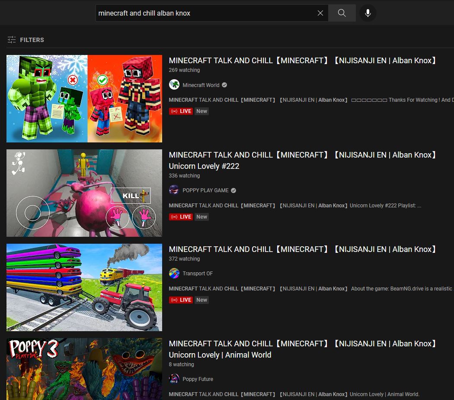Open the video title ending with Unicorn Lovely #222

tap(302, 160)
